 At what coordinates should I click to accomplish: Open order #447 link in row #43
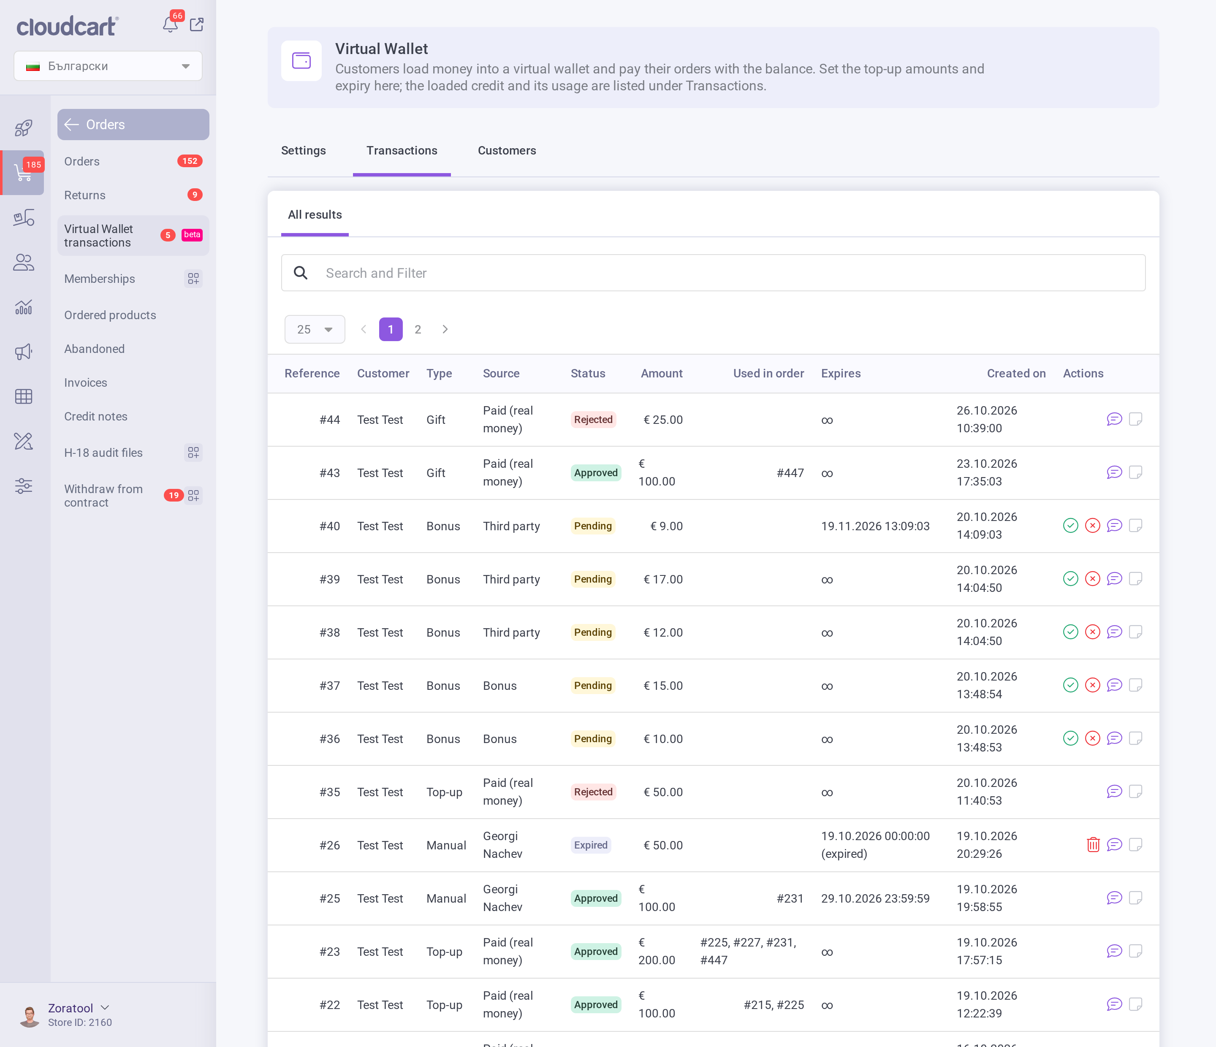(x=790, y=473)
